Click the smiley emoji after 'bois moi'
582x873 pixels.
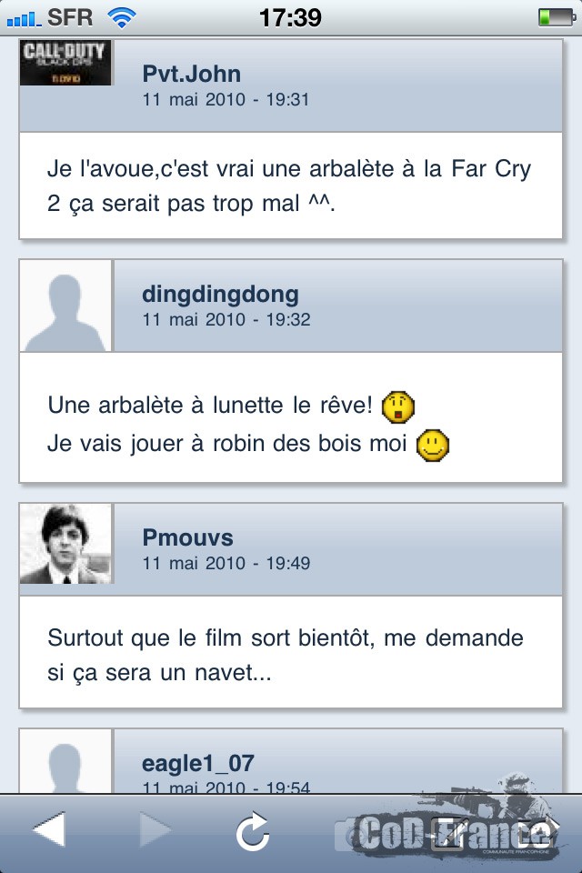(x=433, y=446)
